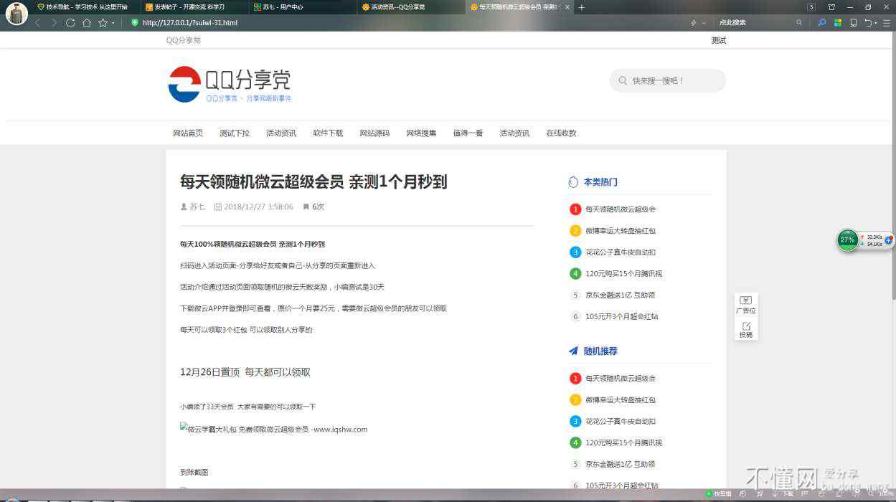Image resolution: width=896 pixels, height=502 pixels.
Task: Open 120元购买15个月腾讯视 in the 随机推荐 list
Action: [x=623, y=443]
